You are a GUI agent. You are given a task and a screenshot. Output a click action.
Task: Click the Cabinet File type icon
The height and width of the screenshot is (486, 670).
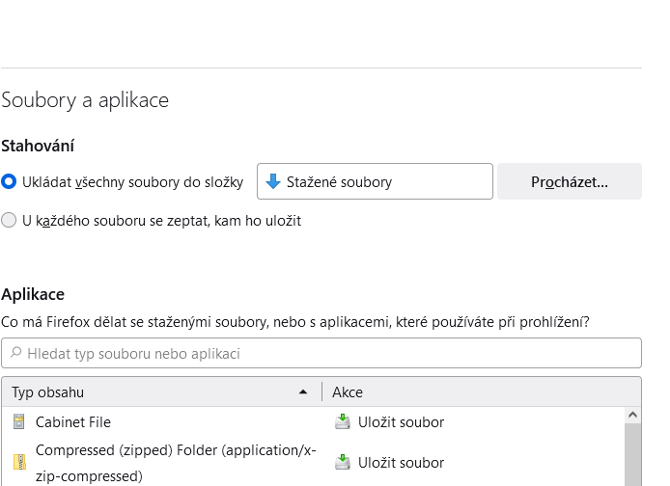(x=19, y=421)
